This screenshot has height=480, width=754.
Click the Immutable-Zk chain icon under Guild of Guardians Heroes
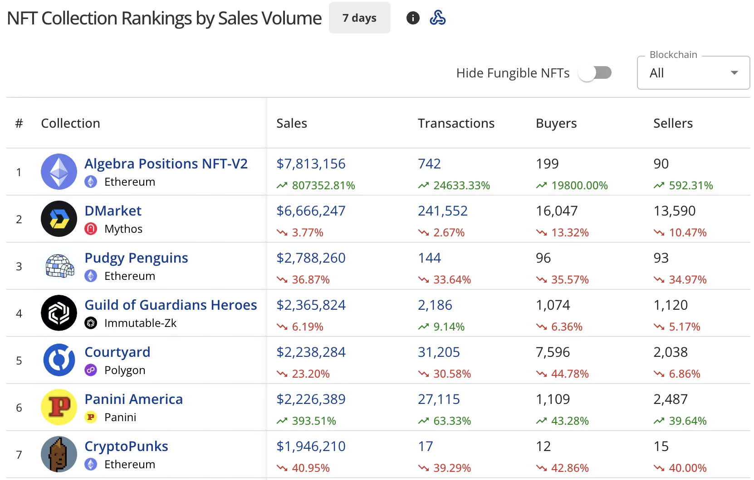[x=90, y=323]
